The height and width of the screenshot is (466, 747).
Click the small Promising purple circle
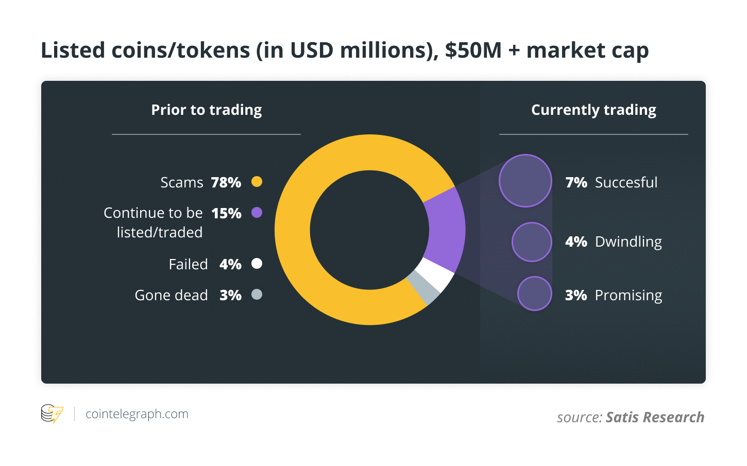(535, 294)
